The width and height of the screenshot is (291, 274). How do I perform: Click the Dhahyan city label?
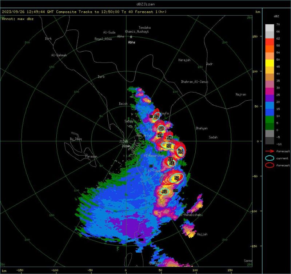[x=202, y=128]
